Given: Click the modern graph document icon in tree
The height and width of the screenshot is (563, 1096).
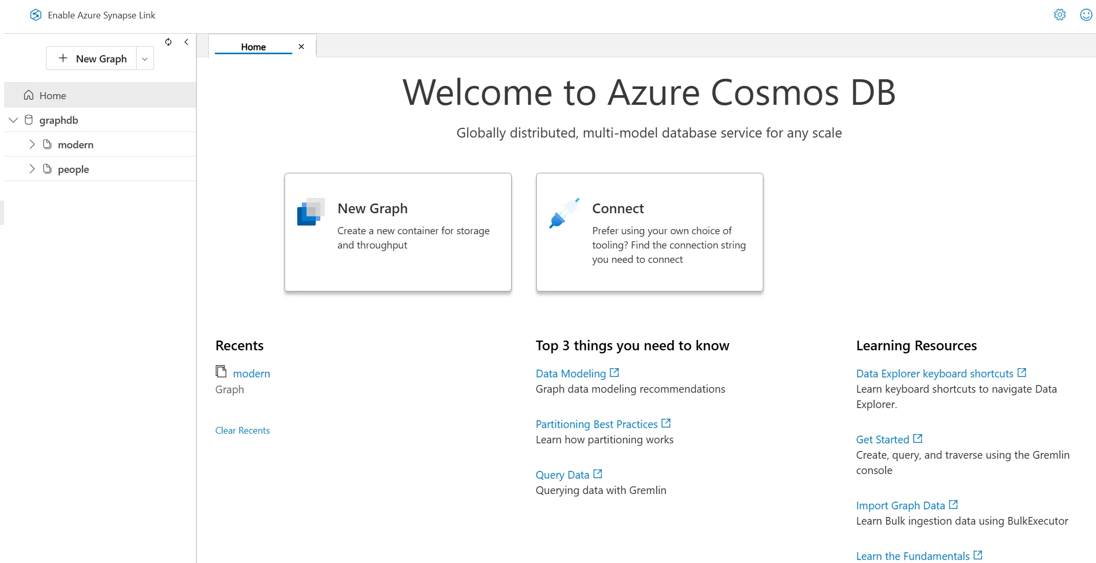Looking at the screenshot, I should [x=47, y=144].
